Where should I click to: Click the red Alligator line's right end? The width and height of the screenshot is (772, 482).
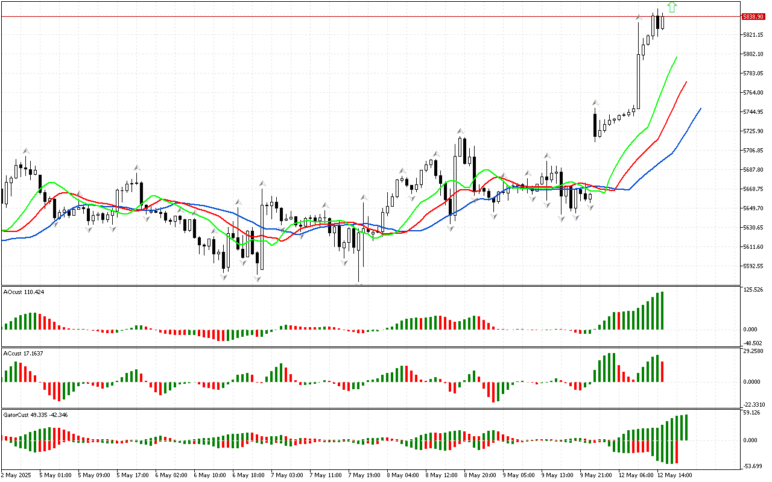686,82
